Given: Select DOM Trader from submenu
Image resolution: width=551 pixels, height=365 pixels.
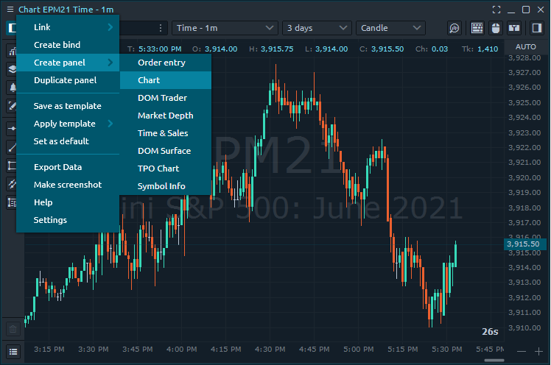Looking at the screenshot, I should click(x=162, y=98).
